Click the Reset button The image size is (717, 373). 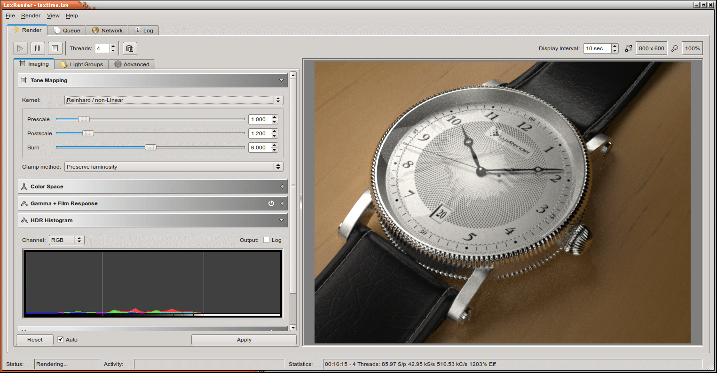tap(35, 340)
